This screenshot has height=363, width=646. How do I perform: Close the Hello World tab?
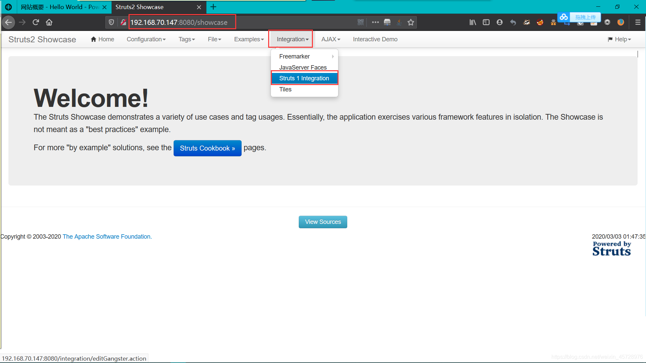[x=105, y=7]
